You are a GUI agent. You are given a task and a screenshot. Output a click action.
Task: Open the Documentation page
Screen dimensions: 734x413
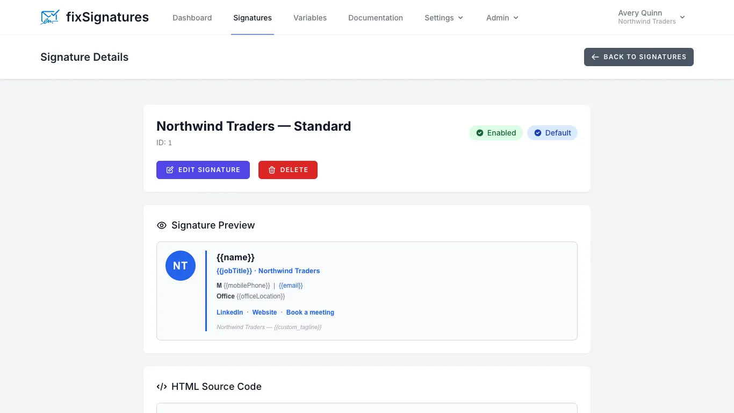coord(376,18)
